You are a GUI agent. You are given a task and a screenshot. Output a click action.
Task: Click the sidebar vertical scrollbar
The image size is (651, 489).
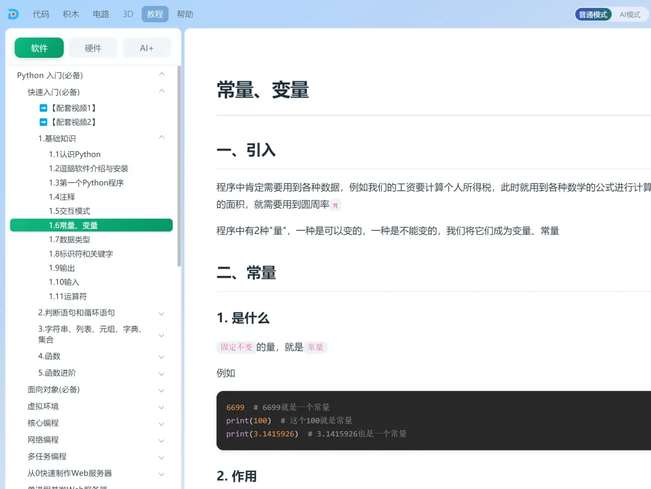tap(179, 166)
